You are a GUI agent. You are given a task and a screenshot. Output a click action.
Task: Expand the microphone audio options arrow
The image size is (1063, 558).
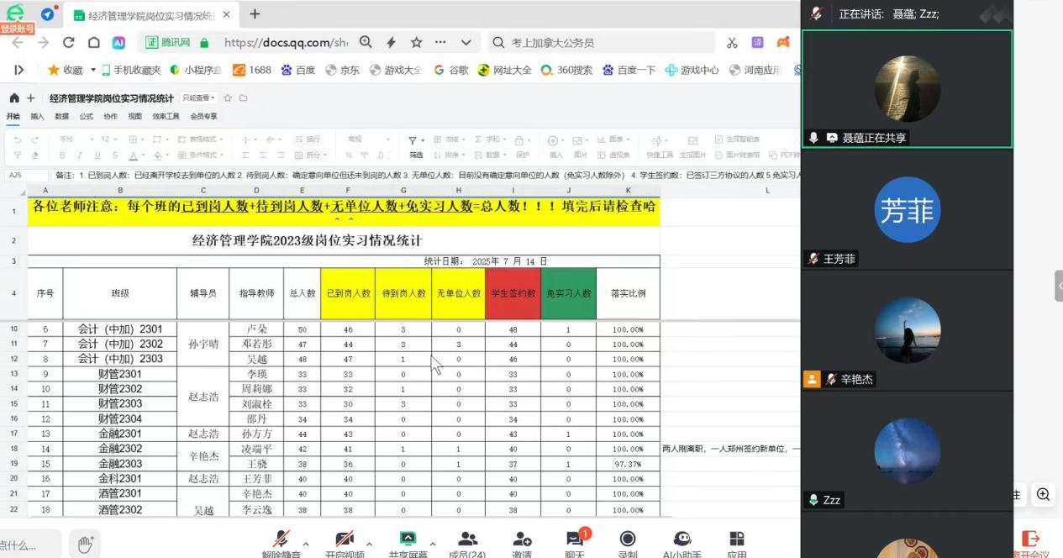[x=305, y=544]
